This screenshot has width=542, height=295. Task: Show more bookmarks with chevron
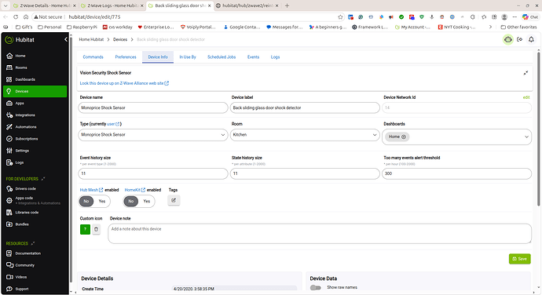point(490,27)
